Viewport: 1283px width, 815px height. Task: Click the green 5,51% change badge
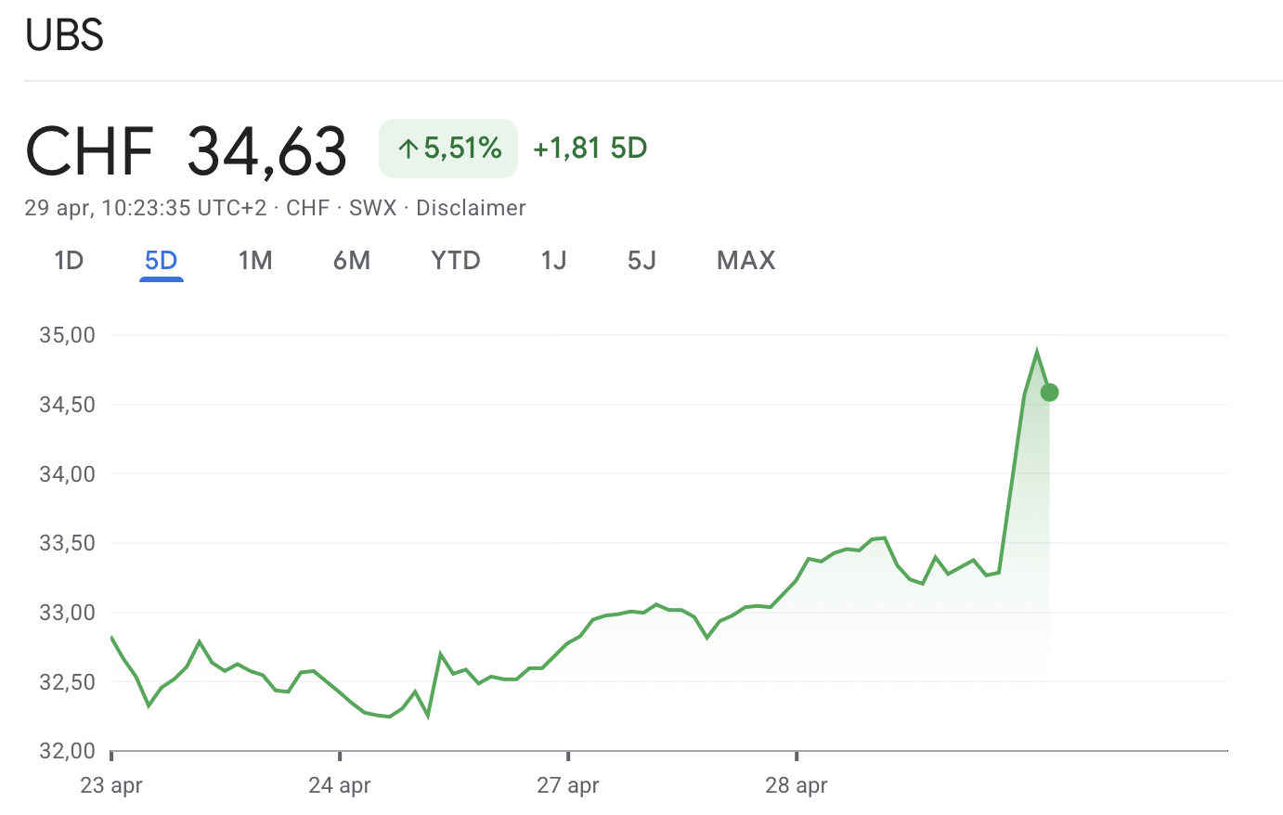click(448, 149)
